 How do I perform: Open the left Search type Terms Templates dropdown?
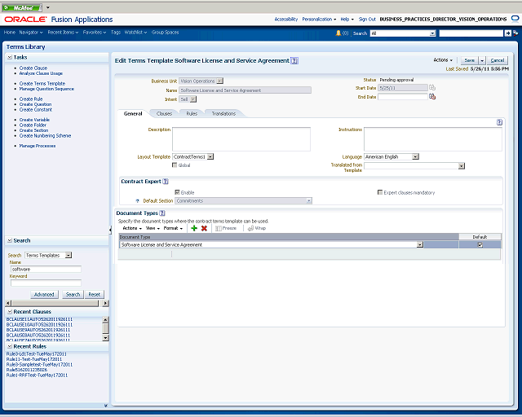click(69, 255)
